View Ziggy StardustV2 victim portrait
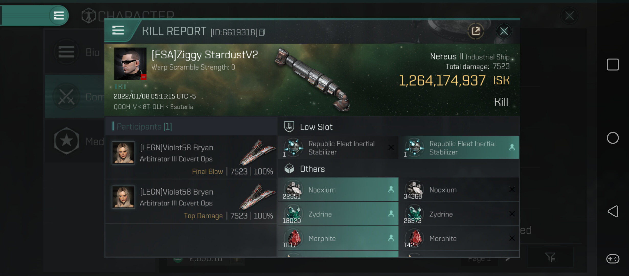 tap(130, 64)
